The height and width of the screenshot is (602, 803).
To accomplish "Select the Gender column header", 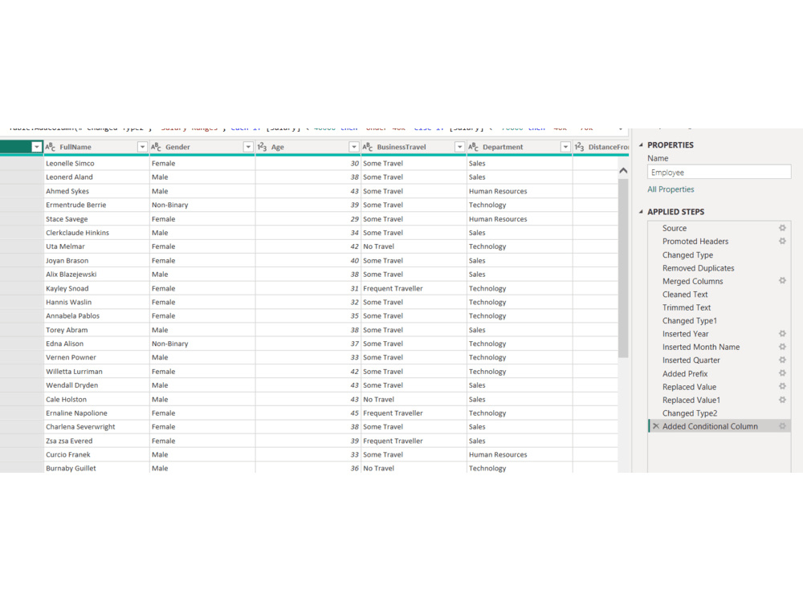I will coord(177,147).
